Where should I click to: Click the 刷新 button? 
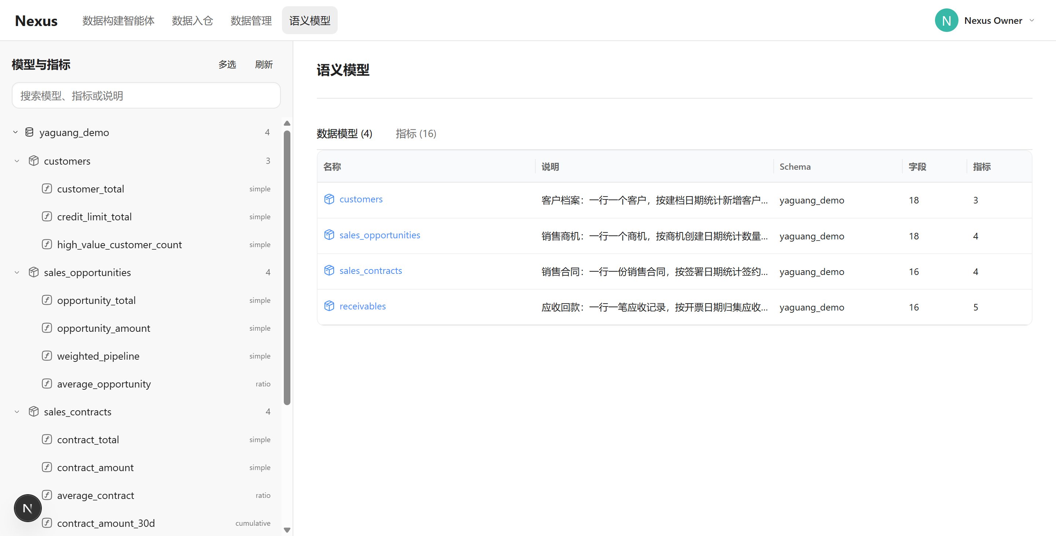264,64
